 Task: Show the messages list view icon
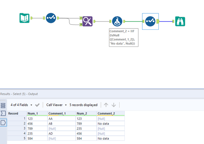3,113
